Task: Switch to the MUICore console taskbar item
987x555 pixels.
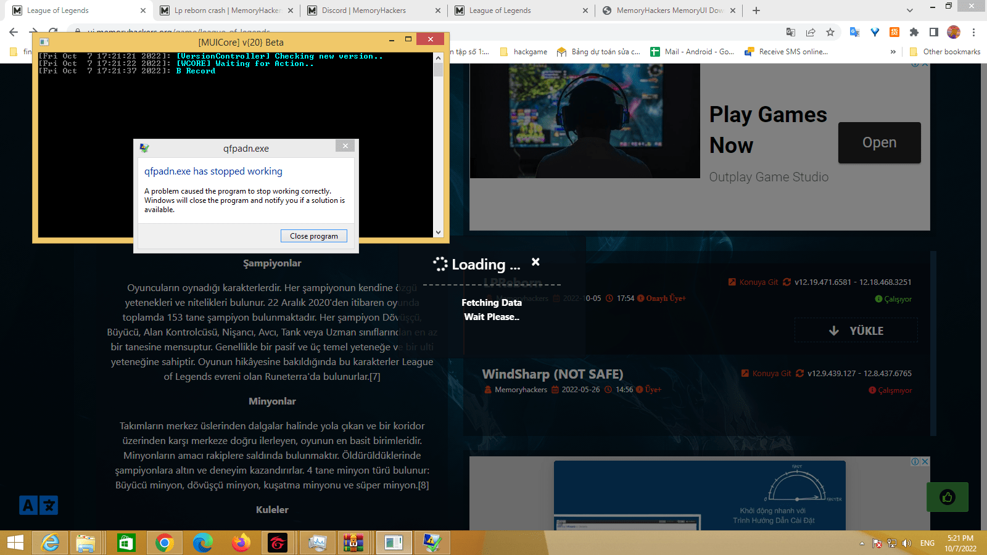Action: (394, 543)
